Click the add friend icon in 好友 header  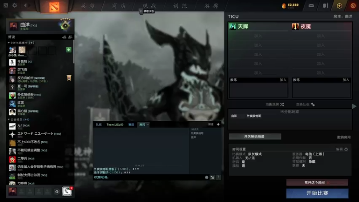click(64, 37)
